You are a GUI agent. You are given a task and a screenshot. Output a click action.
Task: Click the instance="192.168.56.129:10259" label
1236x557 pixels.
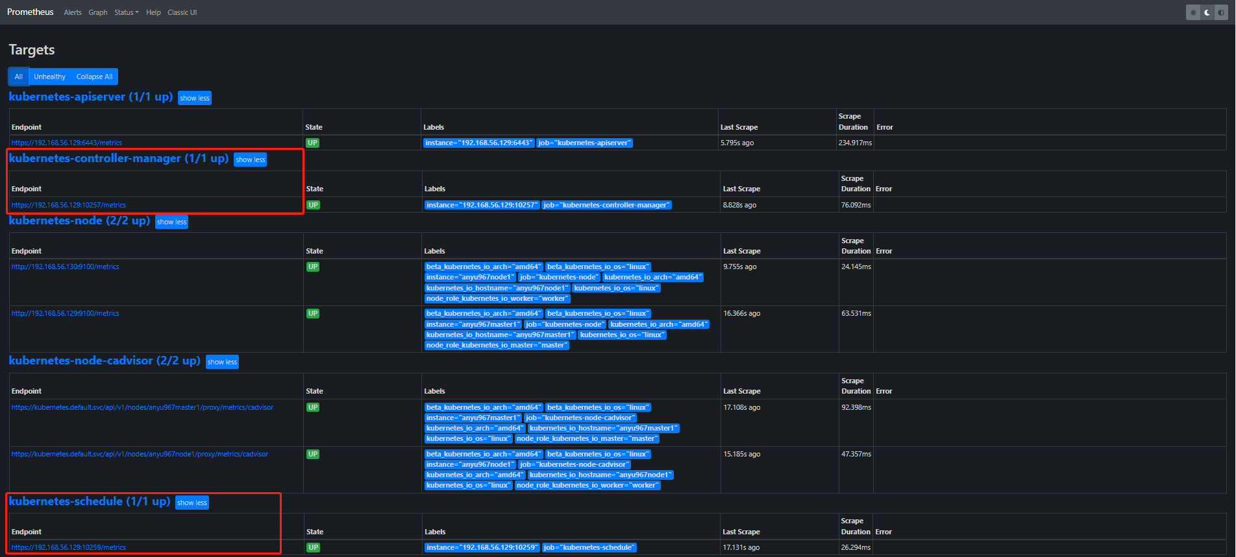click(482, 547)
